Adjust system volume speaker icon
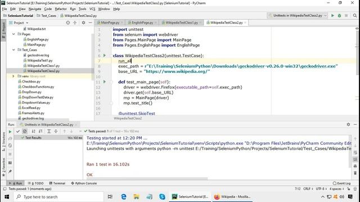This screenshot has height=202, width=360. [x=342, y=197]
